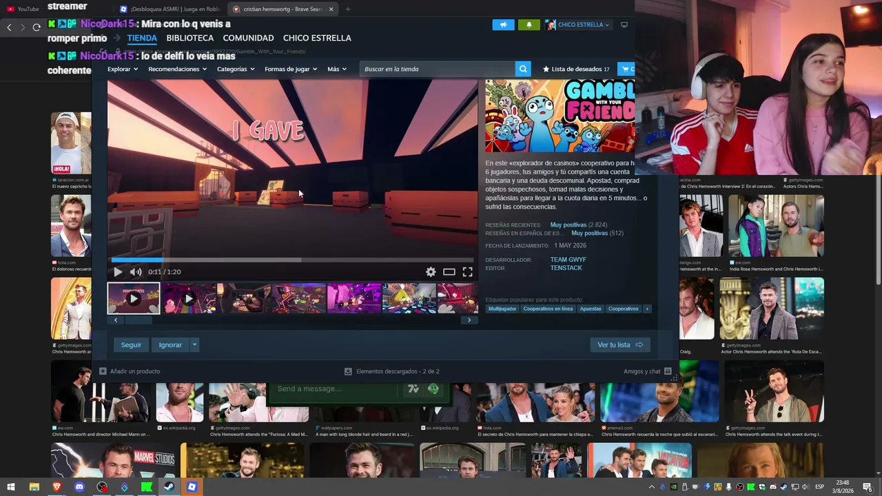The image size is (882, 496).
Task: Expand the Ignorar options arrow
Action: [194, 344]
